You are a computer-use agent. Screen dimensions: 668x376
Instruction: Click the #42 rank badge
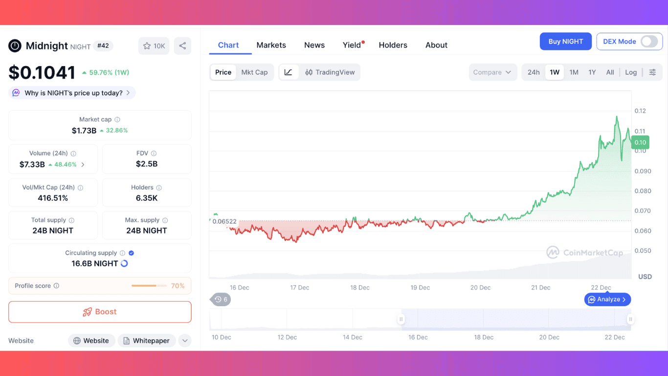pos(103,46)
